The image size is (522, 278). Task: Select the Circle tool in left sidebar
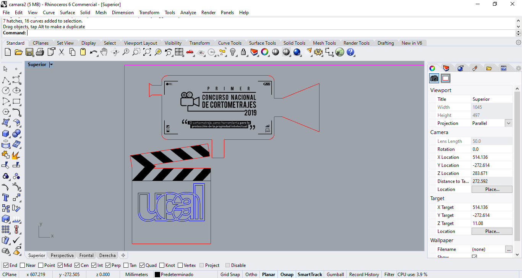6,91
